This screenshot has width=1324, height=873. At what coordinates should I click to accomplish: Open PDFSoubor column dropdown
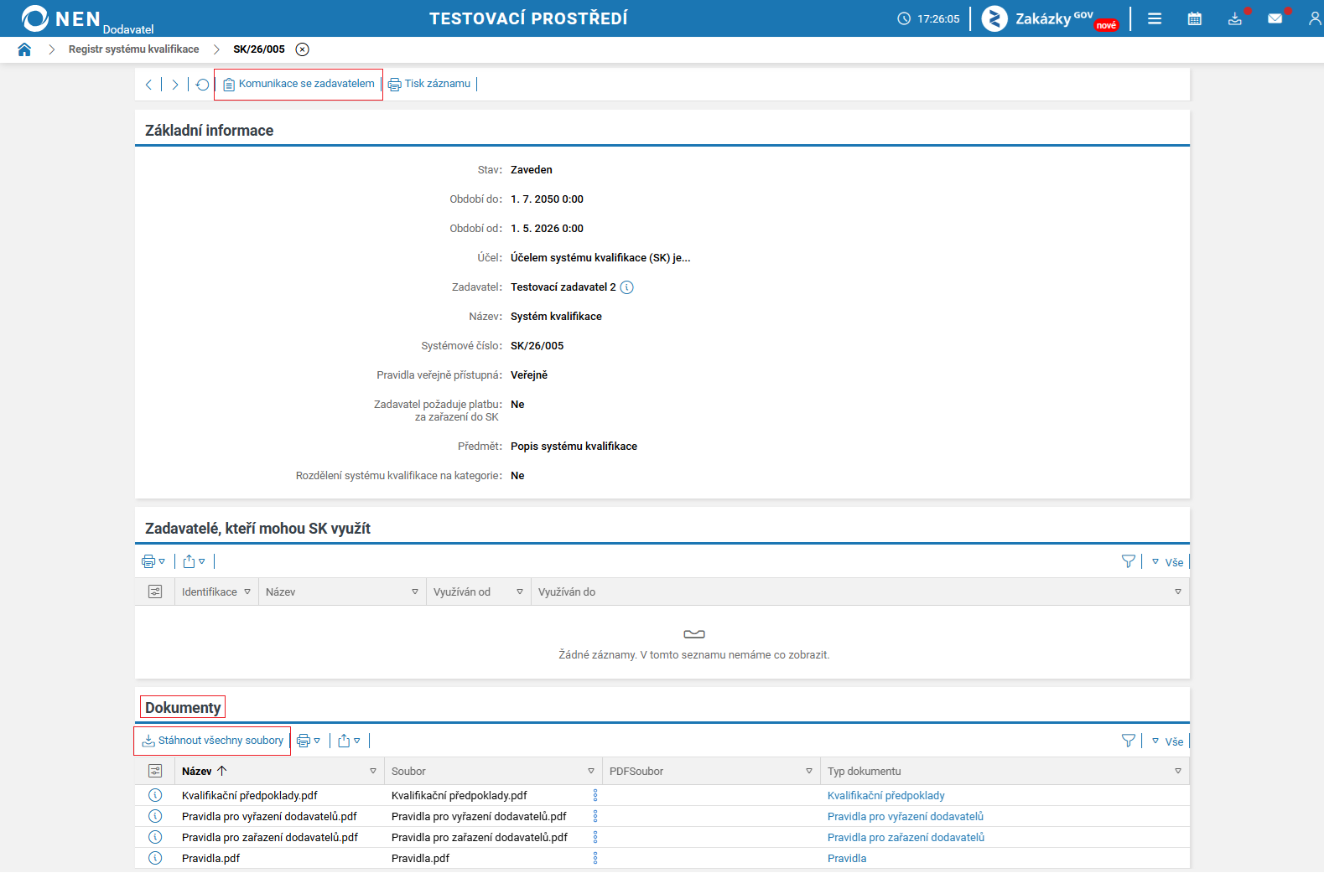click(x=809, y=771)
